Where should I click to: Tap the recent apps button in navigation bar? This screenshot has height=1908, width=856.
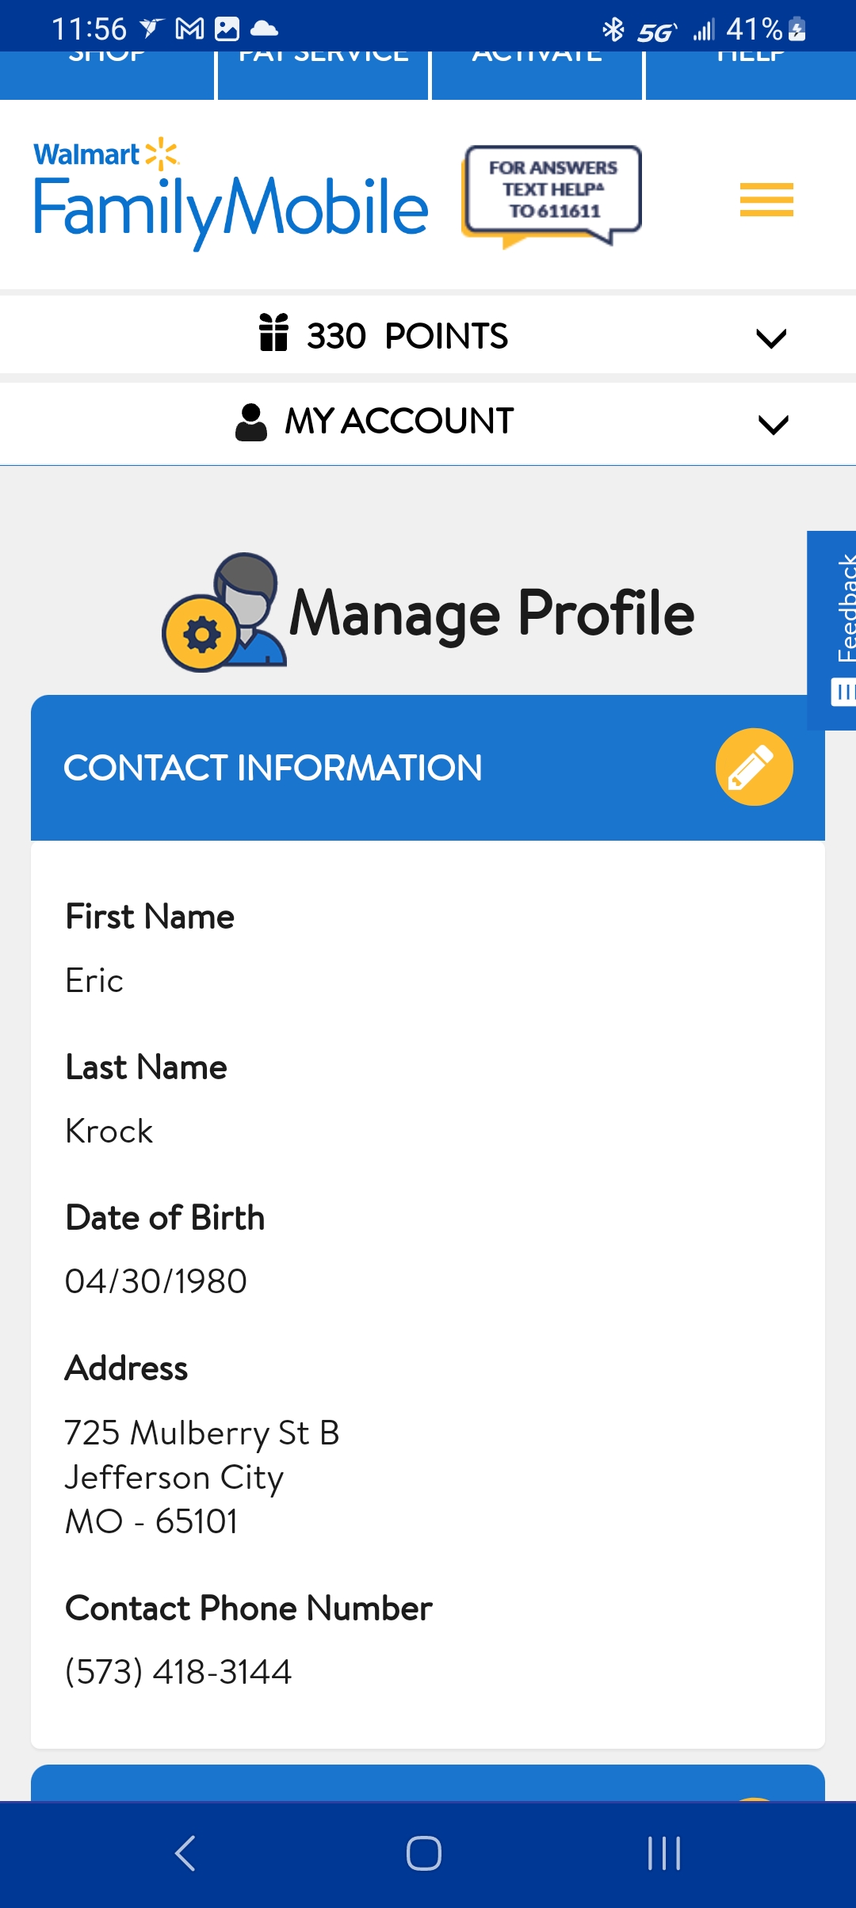click(663, 1854)
